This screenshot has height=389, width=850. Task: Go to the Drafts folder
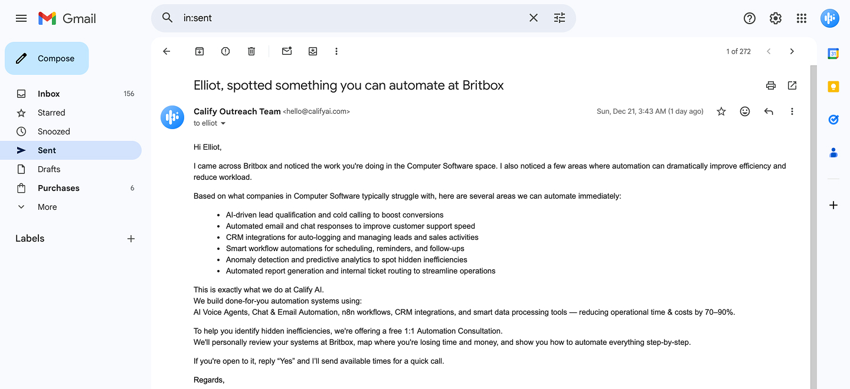click(x=49, y=169)
